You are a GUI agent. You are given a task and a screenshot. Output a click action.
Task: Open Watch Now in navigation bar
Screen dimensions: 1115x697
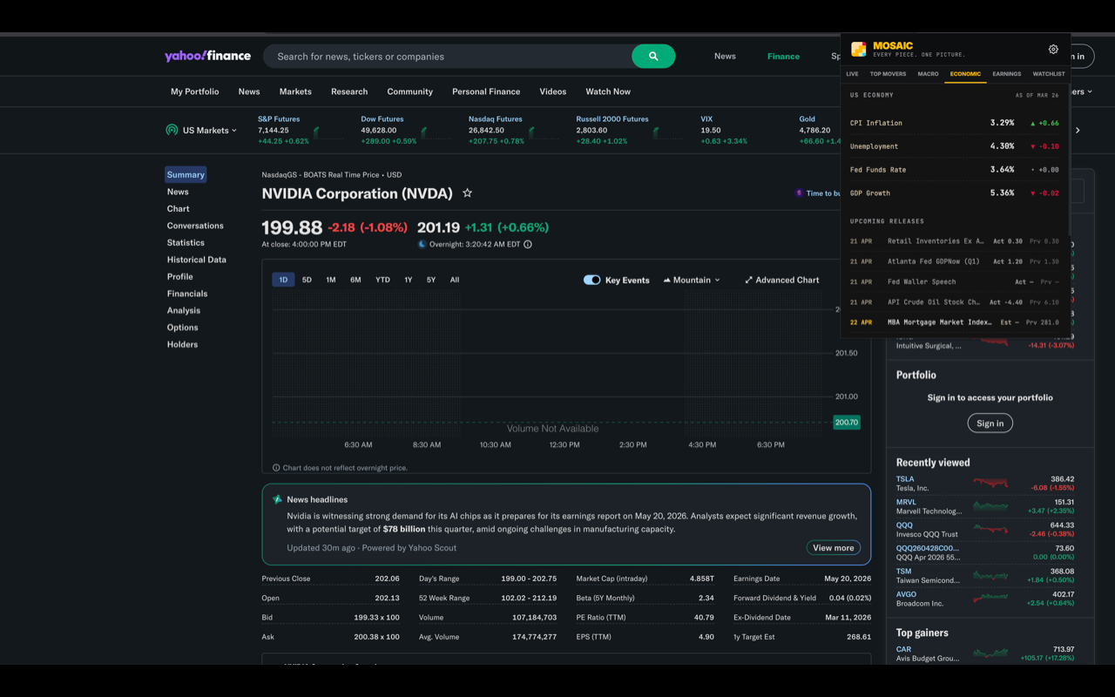[x=608, y=91]
